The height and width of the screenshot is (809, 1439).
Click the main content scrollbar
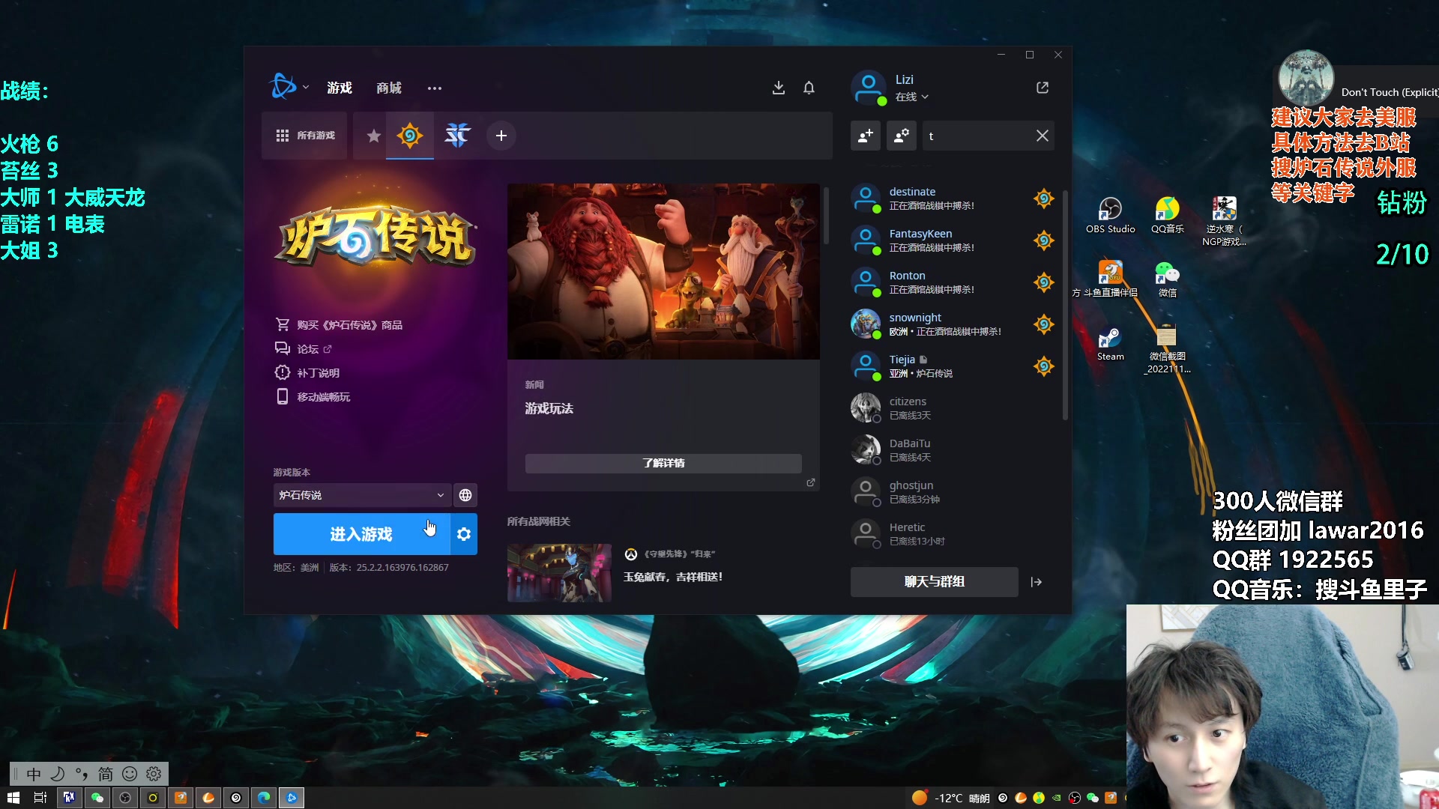pos(826,215)
